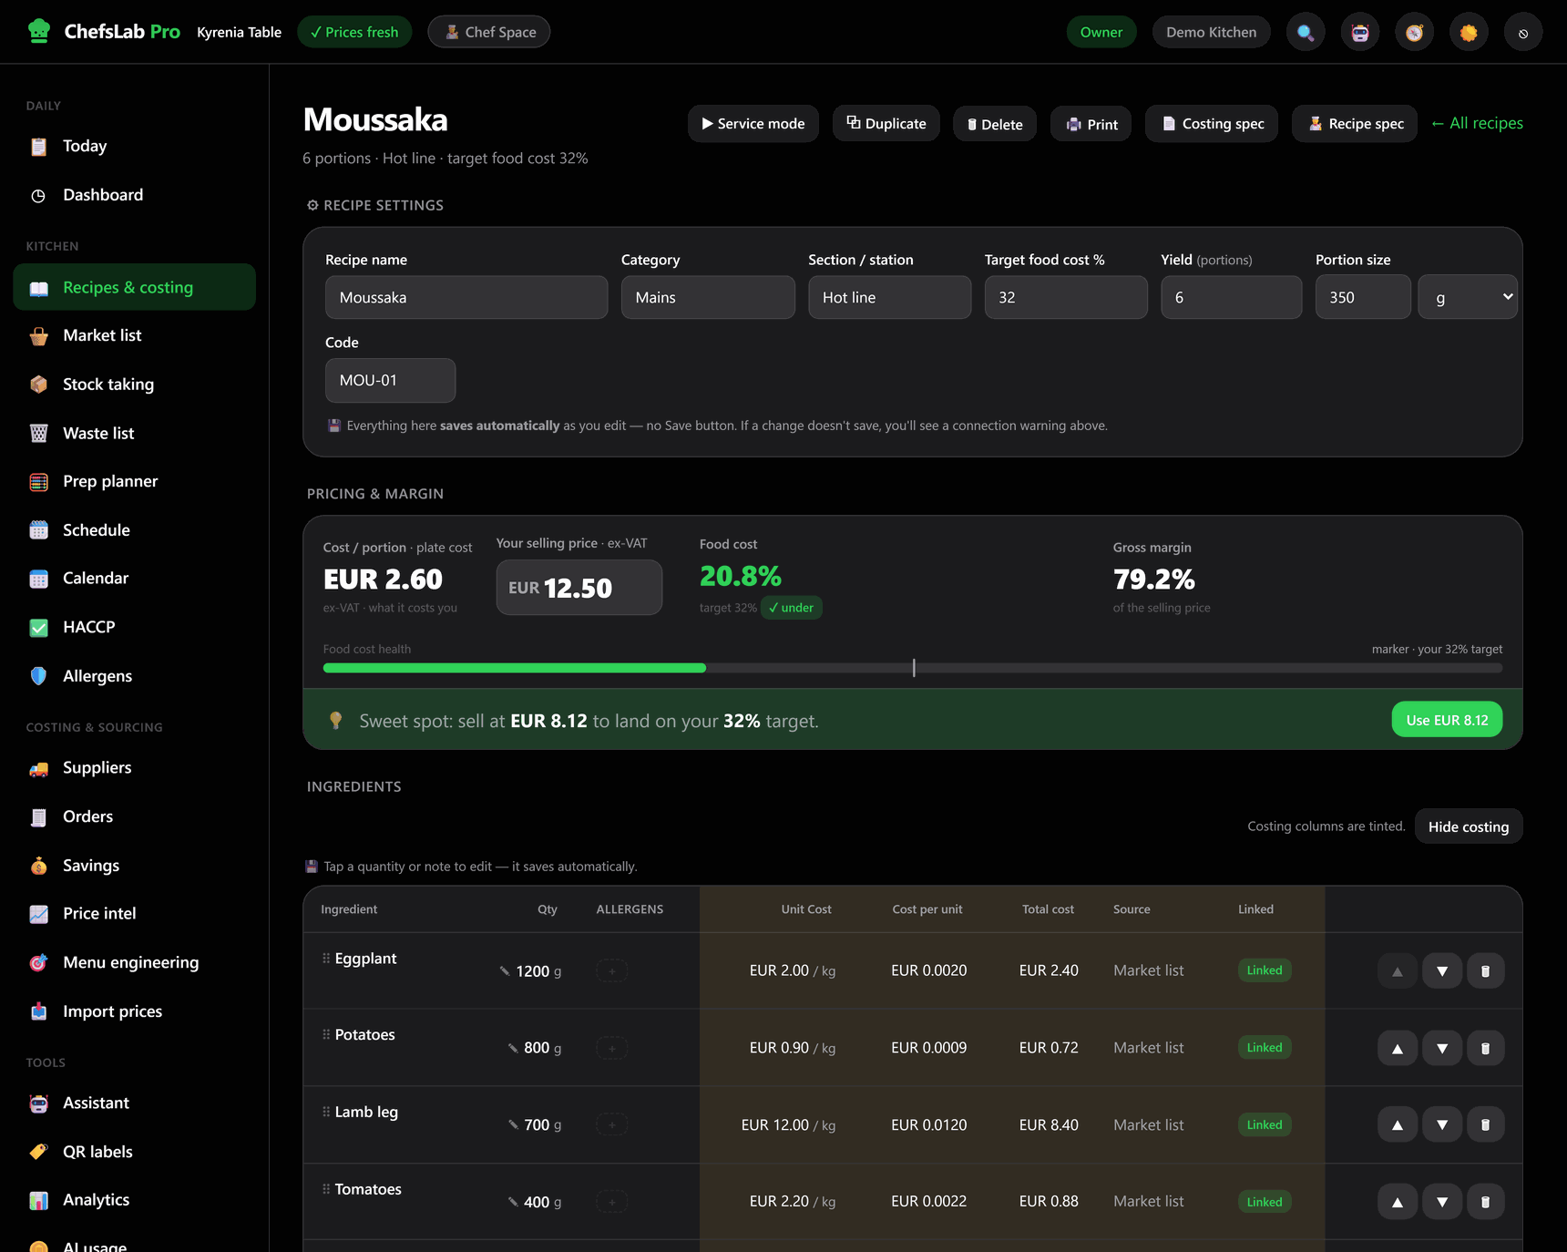Open the Costing spec
This screenshot has height=1252, width=1567.
point(1212,124)
